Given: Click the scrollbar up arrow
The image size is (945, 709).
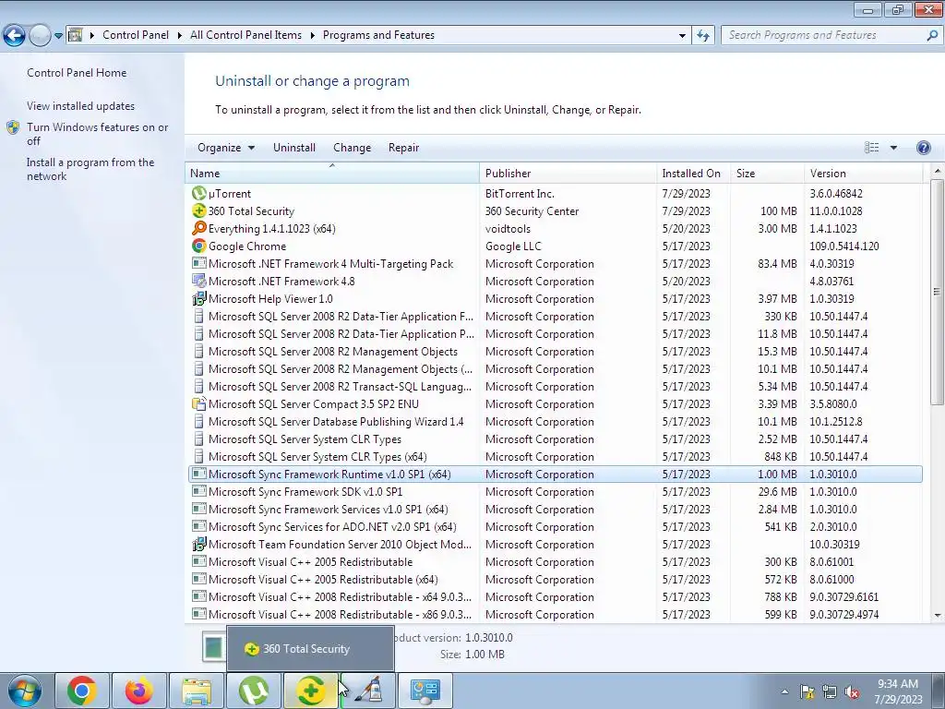Looking at the screenshot, I should (938, 171).
